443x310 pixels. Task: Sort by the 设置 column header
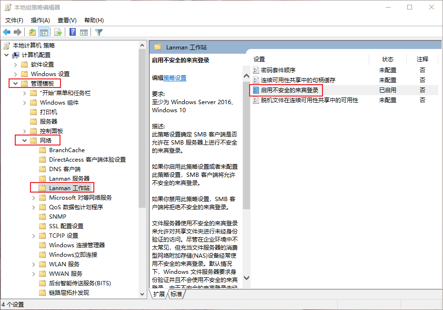pos(309,59)
